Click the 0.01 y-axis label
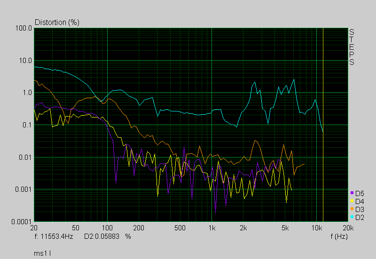376x259 pixels. coord(25,157)
